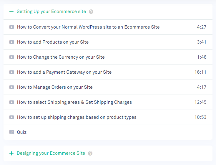
Task: Expand the Designing your Ecommerce Site section
Action: [11, 153]
